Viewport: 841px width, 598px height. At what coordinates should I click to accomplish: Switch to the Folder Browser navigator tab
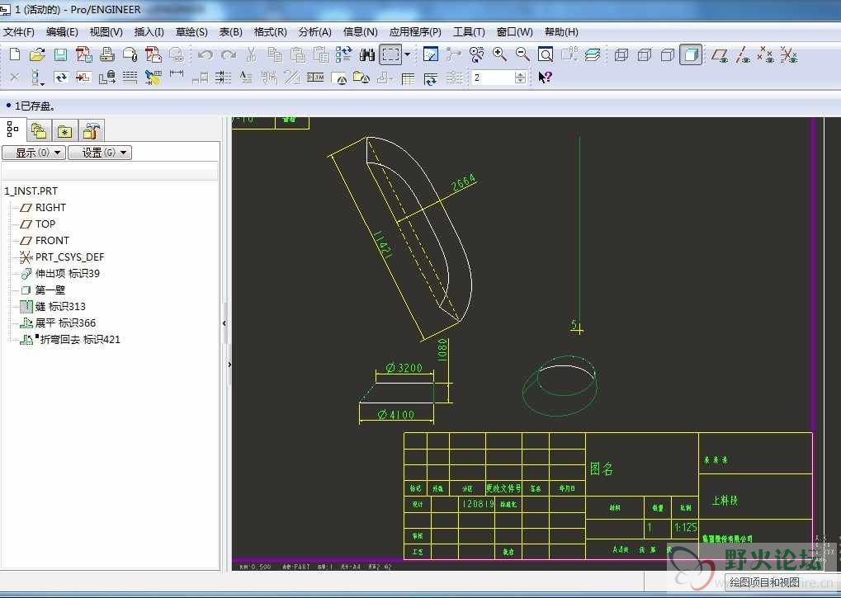[39, 131]
